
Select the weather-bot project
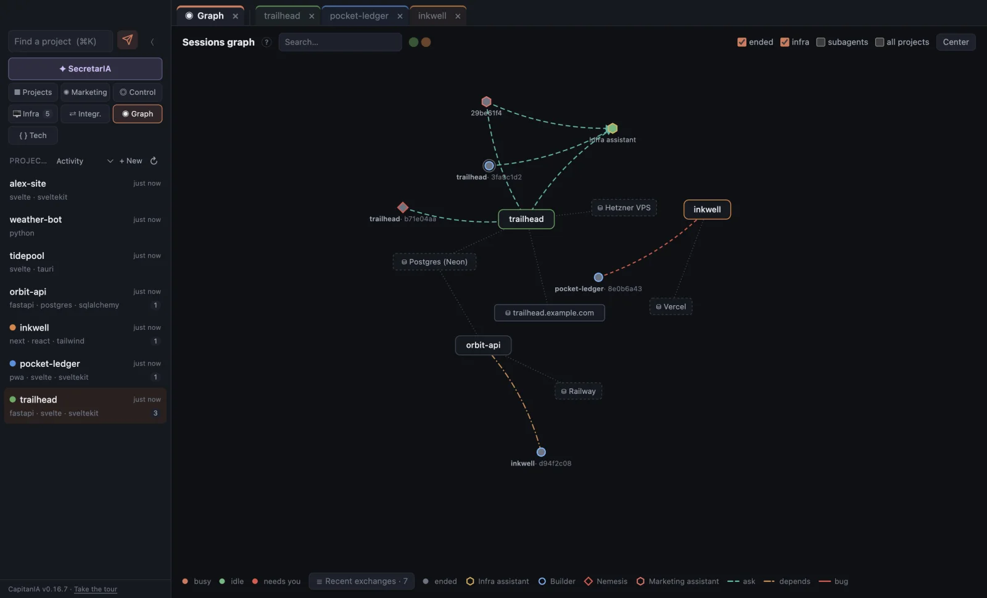[x=85, y=226]
